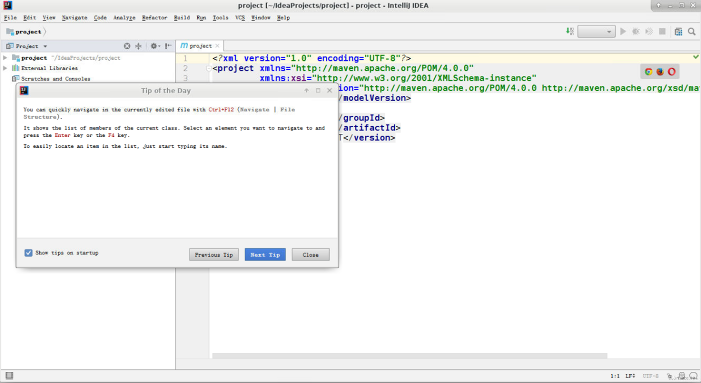Expand the External Libraries node

[5, 68]
